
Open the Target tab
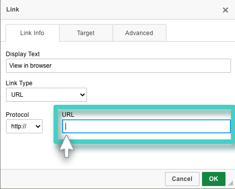tap(86, 33)
